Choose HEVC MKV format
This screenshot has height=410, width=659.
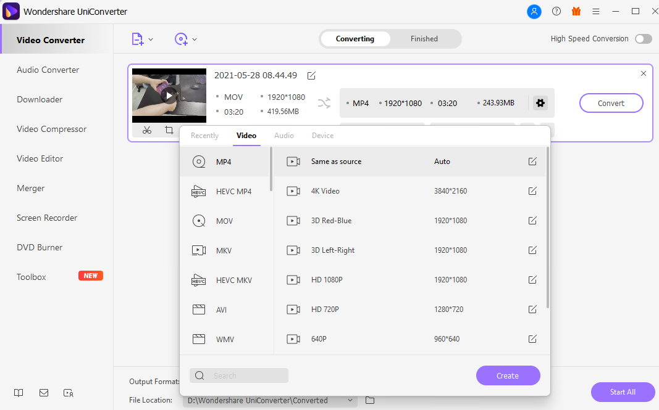[224, 280]
